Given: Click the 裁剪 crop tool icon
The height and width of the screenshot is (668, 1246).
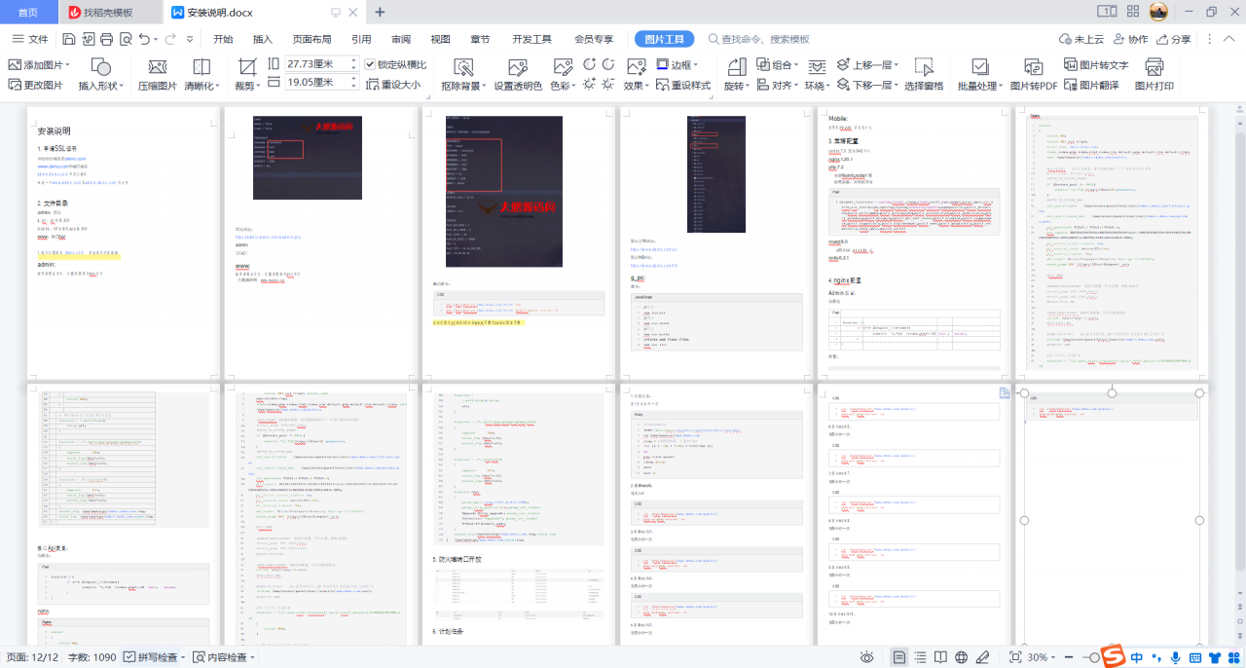Looking at the screenshot, I should (x=247, y=66).
